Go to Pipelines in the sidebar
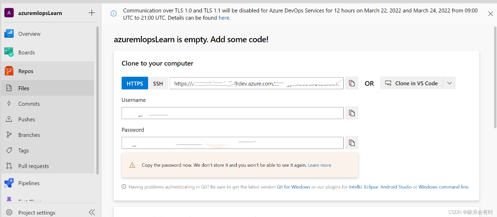Image resolution: width=497 pixels, height=217 pixels. click(x=29, y=183)
